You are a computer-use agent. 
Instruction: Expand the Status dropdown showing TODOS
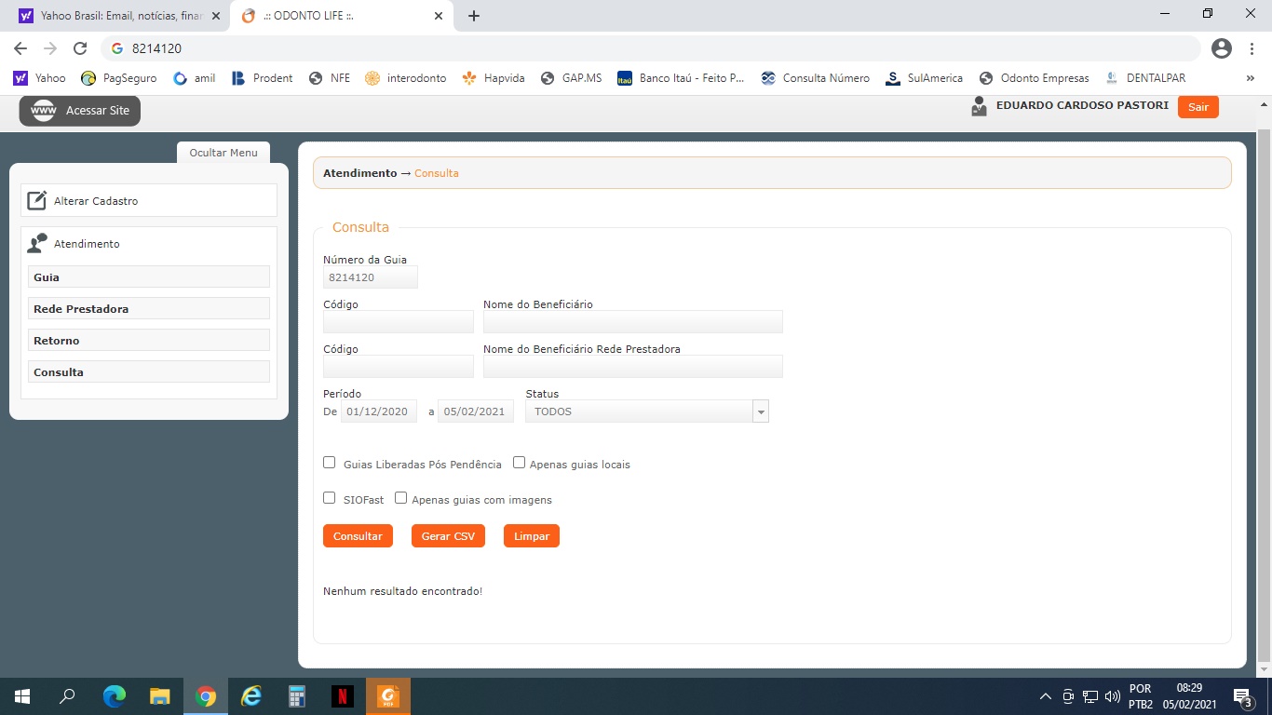click(x=760, y=411)
